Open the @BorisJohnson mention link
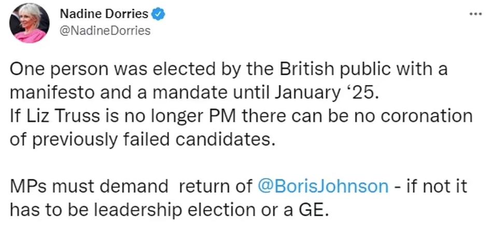Image resolution: width=494 pixels, height=226 pixels. click(x=323, y=186)
